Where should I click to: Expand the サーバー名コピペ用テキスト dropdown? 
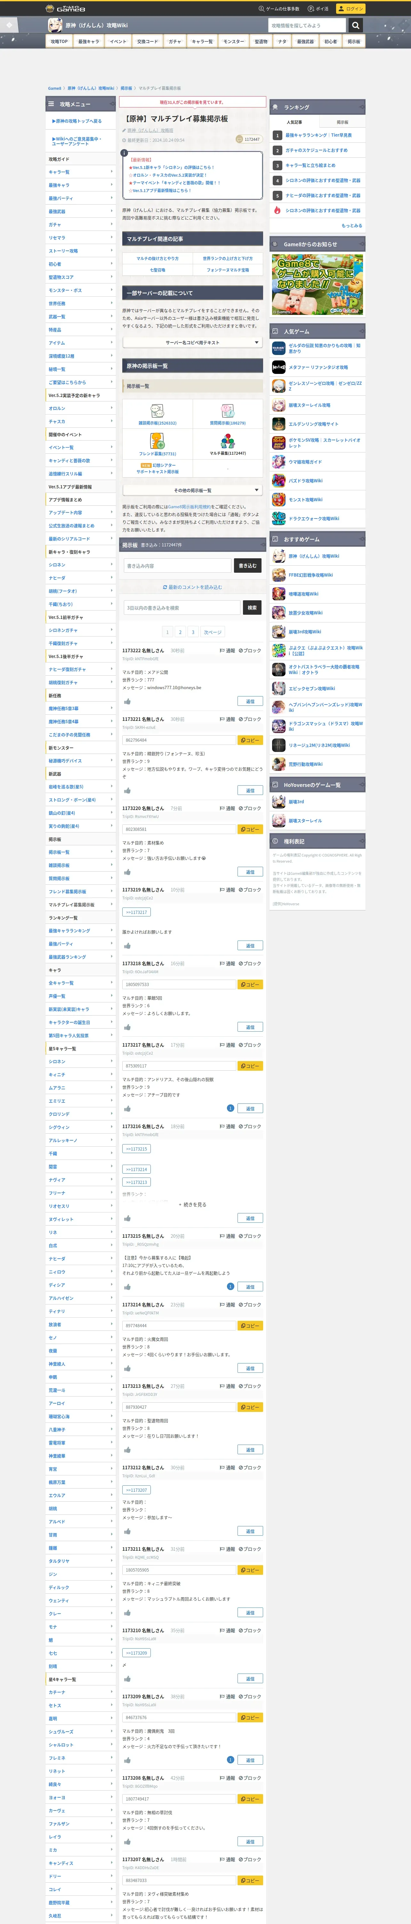point(192,343)
